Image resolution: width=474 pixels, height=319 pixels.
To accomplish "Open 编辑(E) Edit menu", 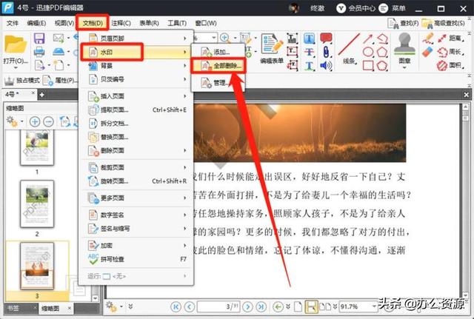I will [x=36, y=23].
